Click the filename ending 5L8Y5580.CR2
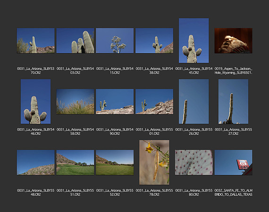 194,192
